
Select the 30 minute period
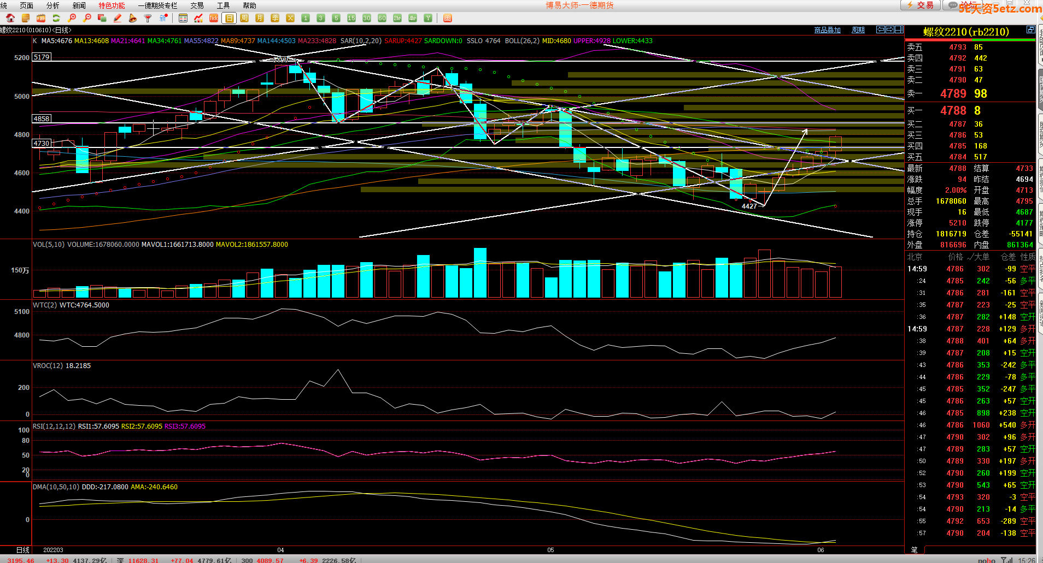(x=367, y=18)
